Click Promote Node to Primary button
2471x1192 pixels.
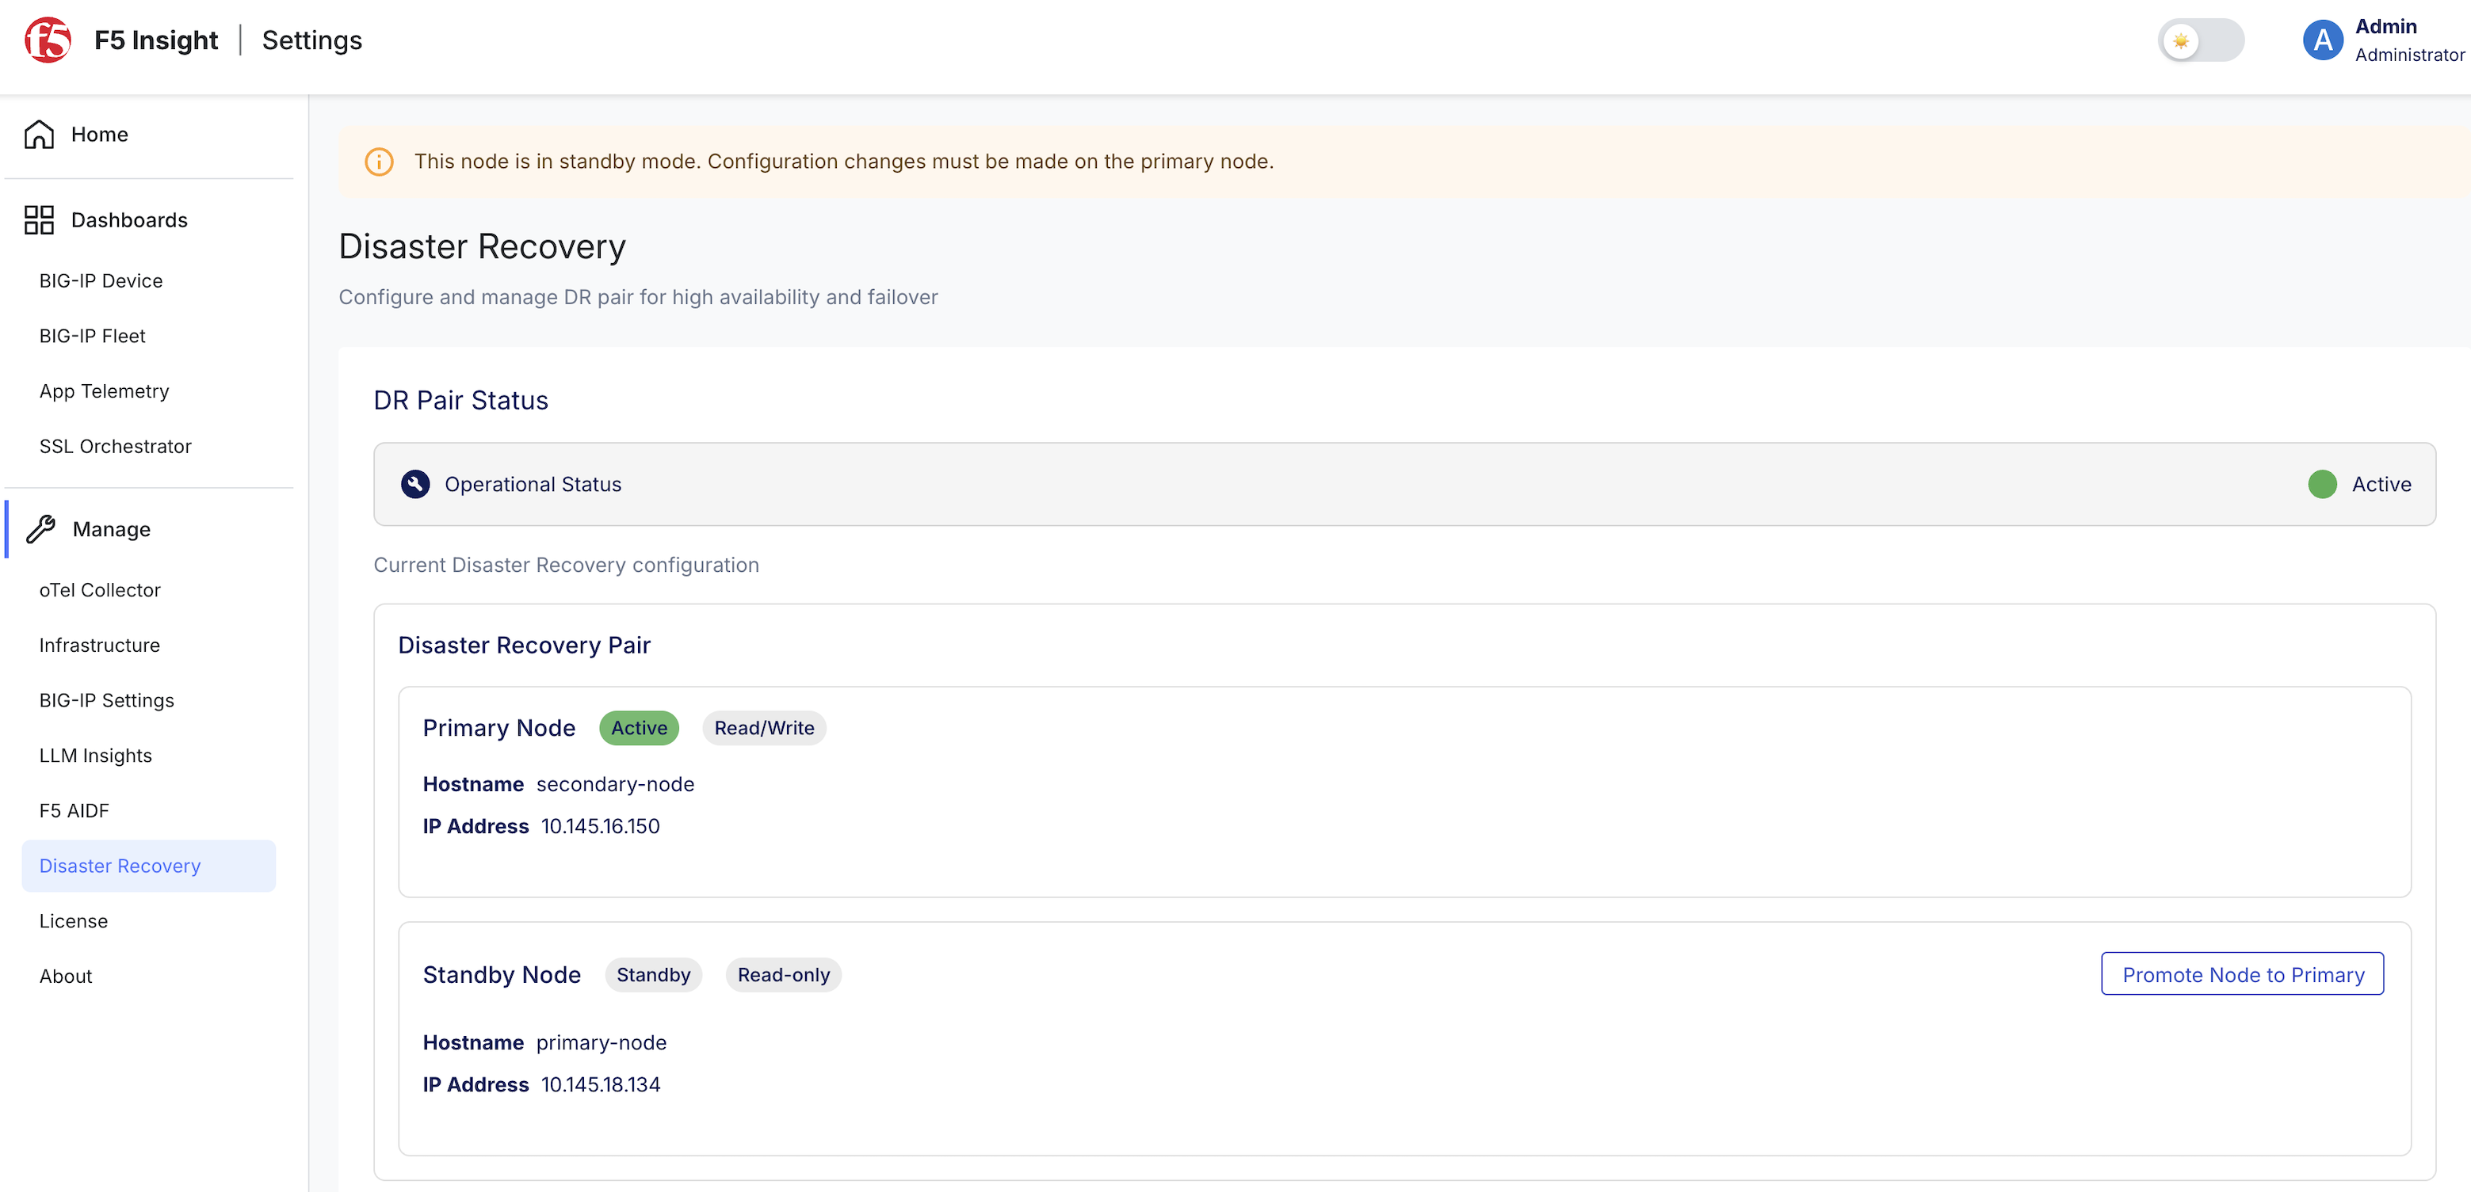pos(2243,974)
